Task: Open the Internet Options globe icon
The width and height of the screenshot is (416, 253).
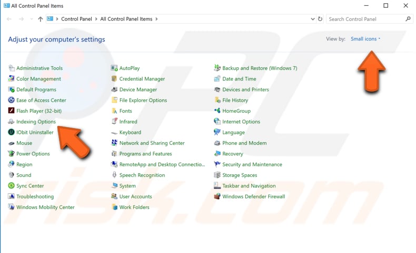Action: 217,122
